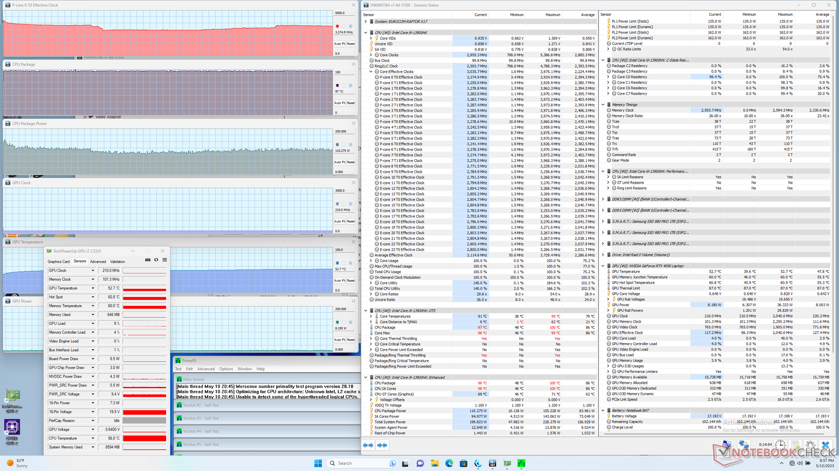This screenshot has height=471, width=839.
Task: Click Auto Fit in GPU Temperature graph
Action: tap(340, 280)
